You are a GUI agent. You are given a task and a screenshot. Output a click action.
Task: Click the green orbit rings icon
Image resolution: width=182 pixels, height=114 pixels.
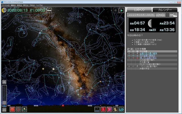click(x=25, y=109)
